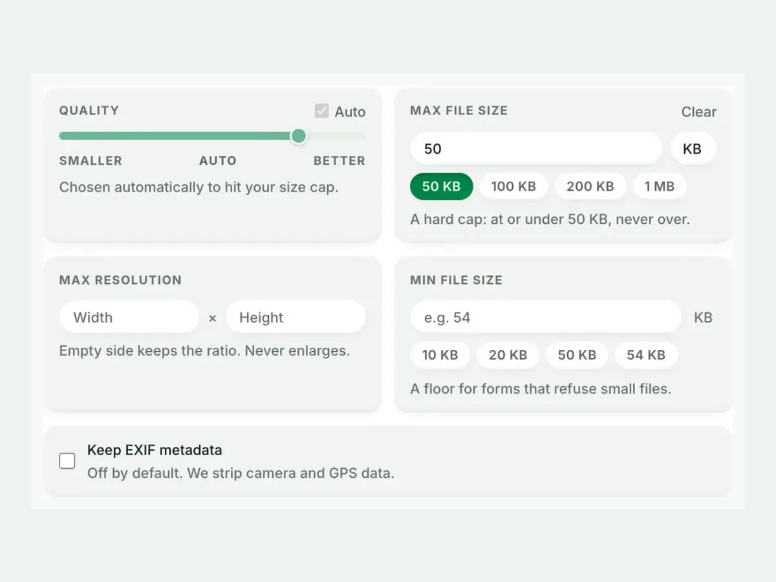Focus the Height resolution field
776x582 pixels.
point(296,318)
